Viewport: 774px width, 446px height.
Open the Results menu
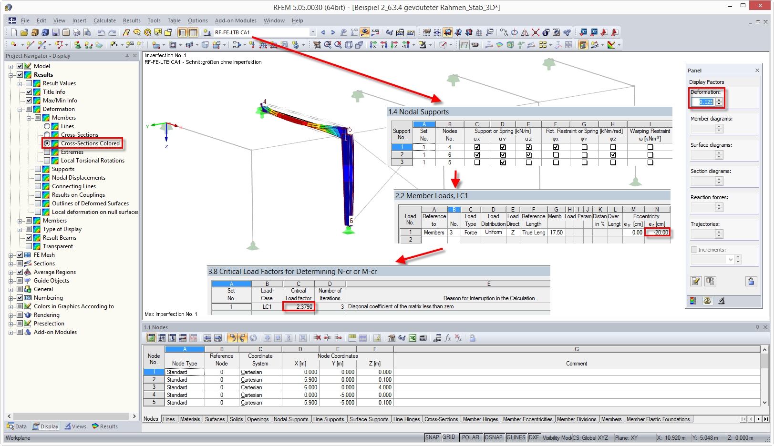tap(132, 20)
